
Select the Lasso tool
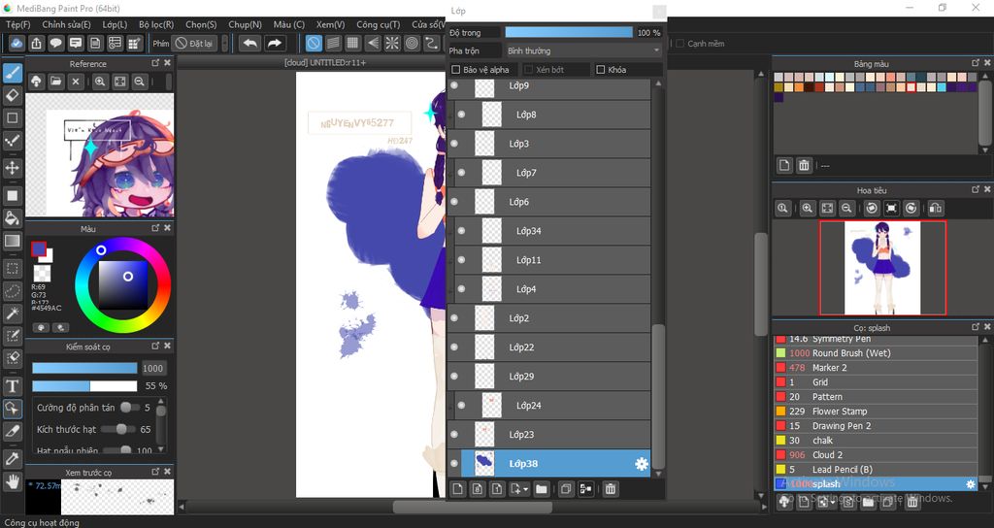coord(12,291)
